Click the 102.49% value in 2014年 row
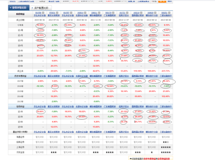The height and width of the screenshot is (160, 215). point(166,96)
